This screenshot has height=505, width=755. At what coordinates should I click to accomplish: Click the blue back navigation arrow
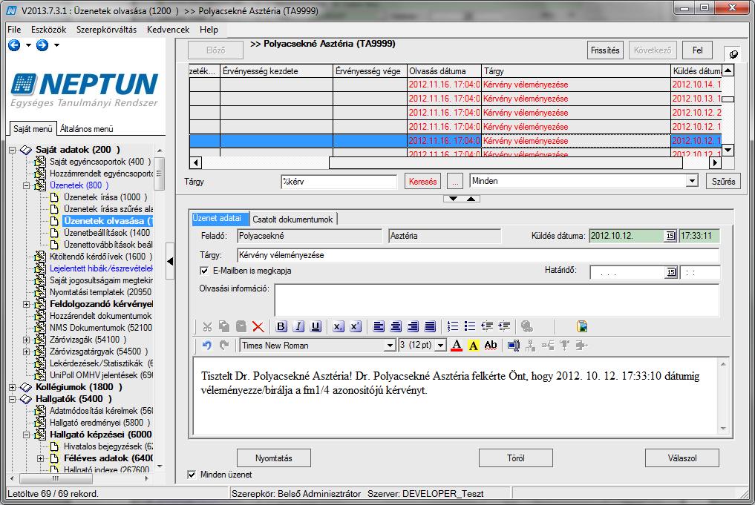[14, 45]
